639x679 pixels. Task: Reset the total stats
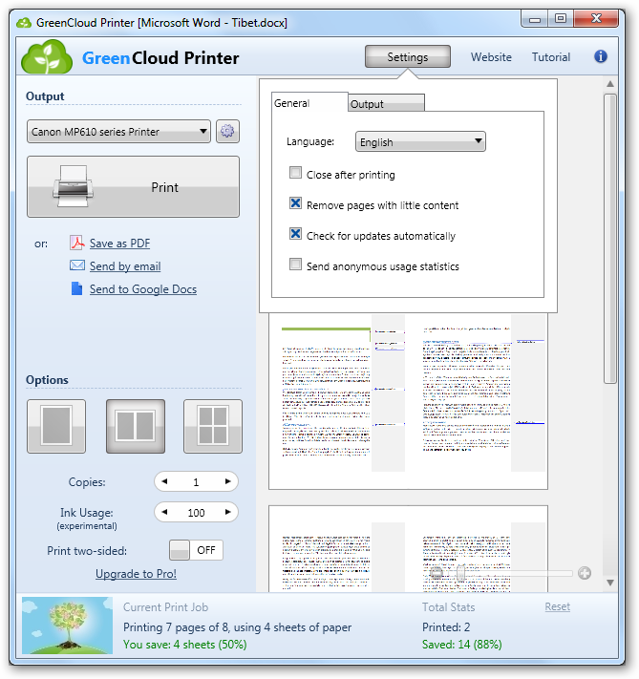(x=557, y=606)
